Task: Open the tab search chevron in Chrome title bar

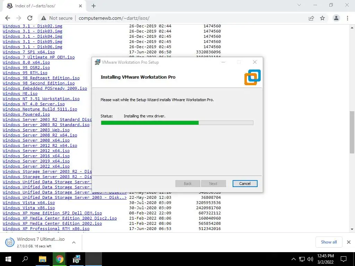Action: pyautogui.click(x=299, y=5)
